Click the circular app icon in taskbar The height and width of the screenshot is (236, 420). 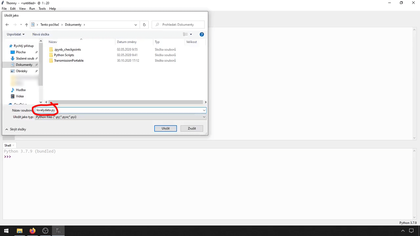45,231
